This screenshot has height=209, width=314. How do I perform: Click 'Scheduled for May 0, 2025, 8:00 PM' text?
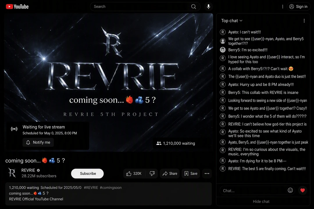coord(50,133)
